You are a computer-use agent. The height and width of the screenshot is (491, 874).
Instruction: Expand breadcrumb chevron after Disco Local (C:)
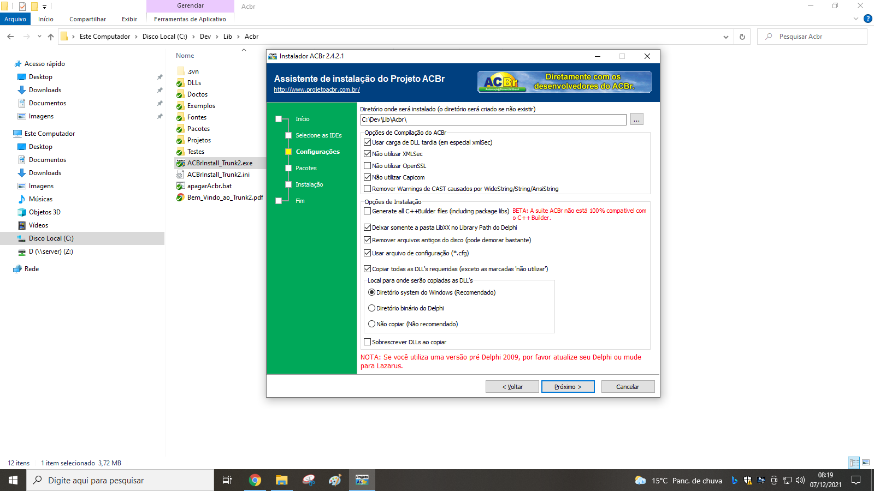[193, 37]
